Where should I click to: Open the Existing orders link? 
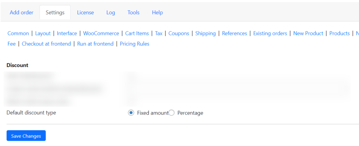pyautogui.click(x=270, y=33)
